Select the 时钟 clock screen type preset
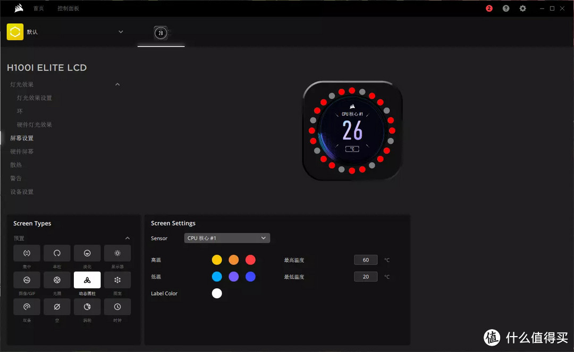The image size is (574, 352). pos(117,307)
